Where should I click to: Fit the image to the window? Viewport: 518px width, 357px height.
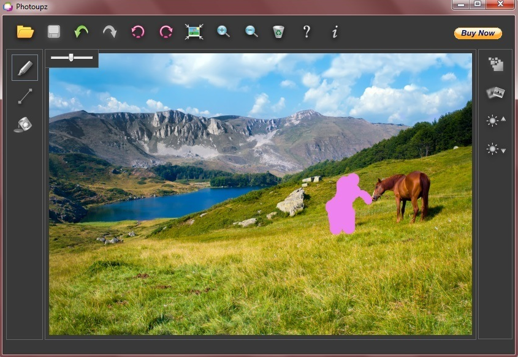tap(194, 32)
